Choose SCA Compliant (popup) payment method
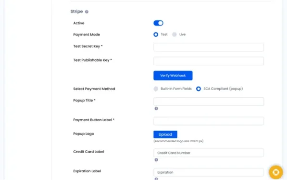The image size is (287, 180). coord(199,89)
